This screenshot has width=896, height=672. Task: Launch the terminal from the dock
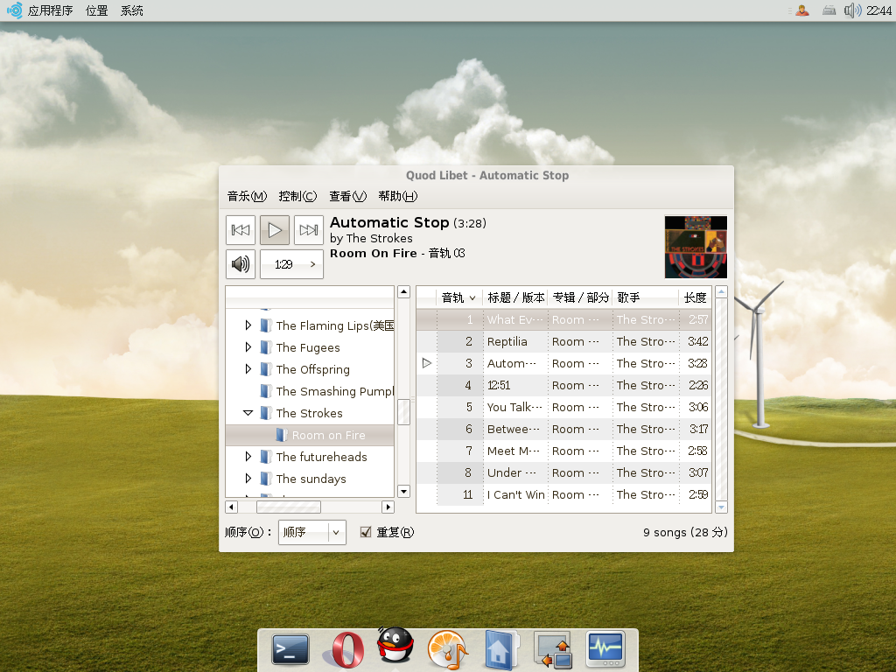[x=290, y=650]
